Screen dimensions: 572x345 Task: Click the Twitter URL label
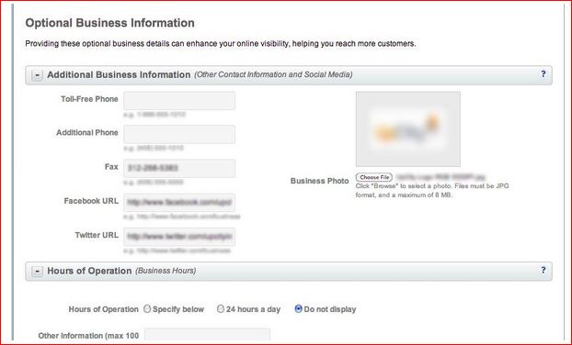coord(97,235)
